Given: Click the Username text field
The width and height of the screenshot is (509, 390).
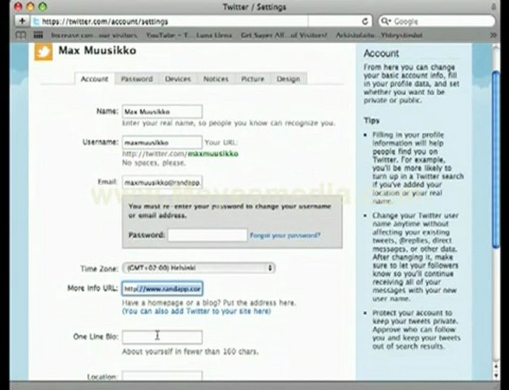Looking at the screenshot, I should click(162, 142).
